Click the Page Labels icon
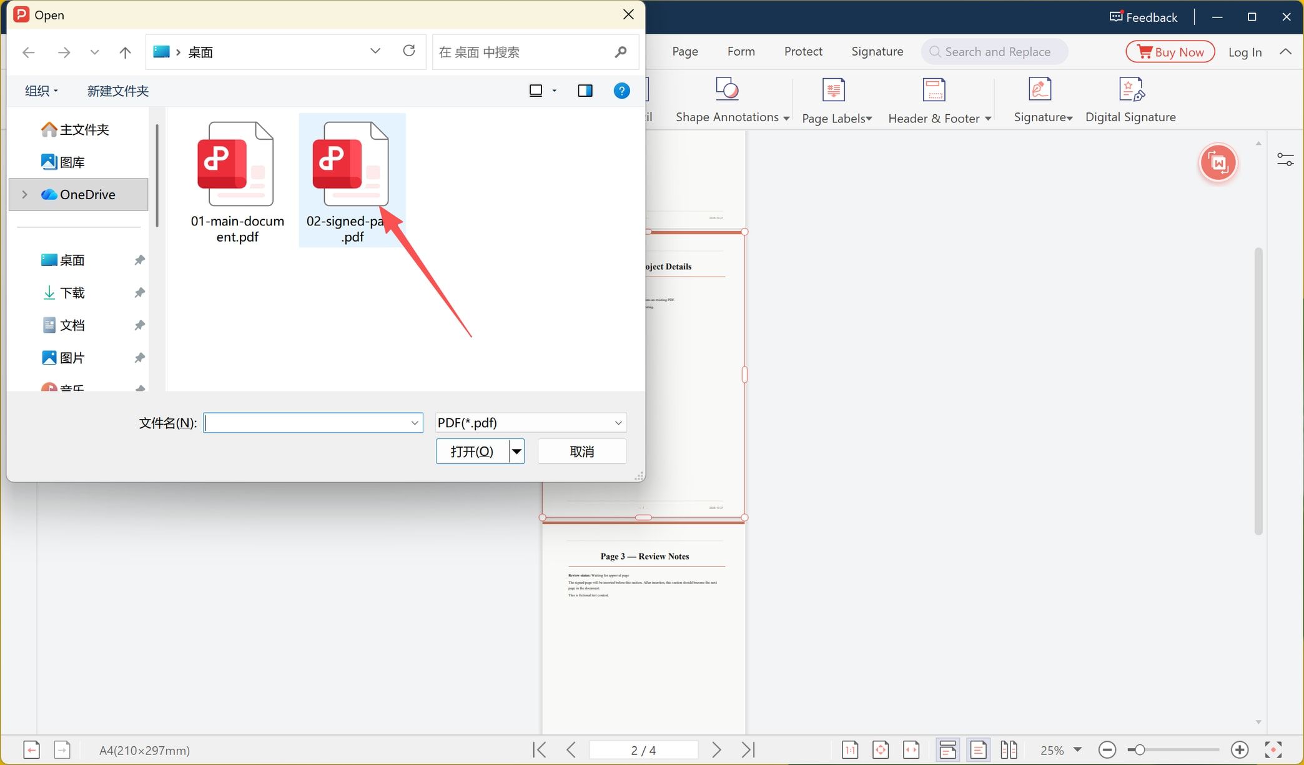The height and width of the screenshot is (765, 1304). tap(833, 90)
